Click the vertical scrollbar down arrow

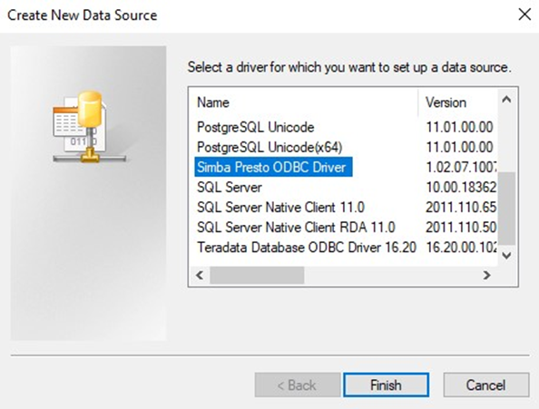[506, 255]
